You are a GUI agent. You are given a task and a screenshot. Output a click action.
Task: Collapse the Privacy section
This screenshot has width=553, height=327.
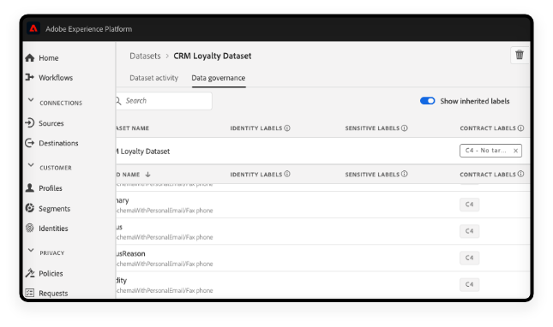tap(31, 250)
